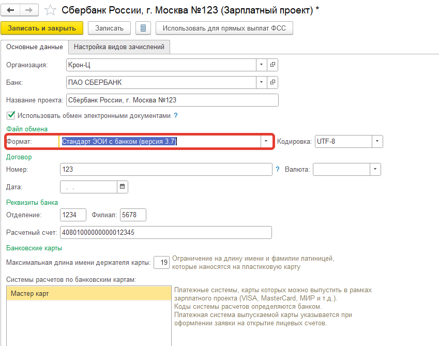The width and height of the screenshot is (439, 346).
Task: Open the Валюта dropdown
Action: pos(375,169)
